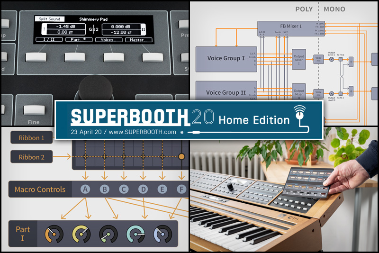
Task: Click the lower 'Voice Mix' block
Action: pos(318,93)
